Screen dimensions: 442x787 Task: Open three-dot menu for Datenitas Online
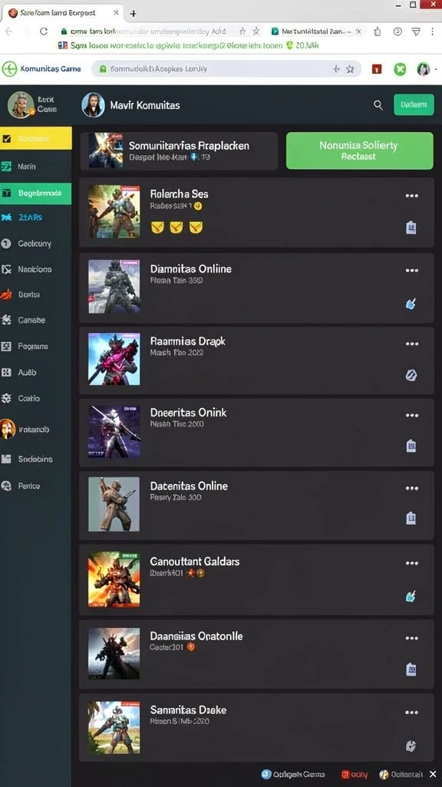click(412, 488)
